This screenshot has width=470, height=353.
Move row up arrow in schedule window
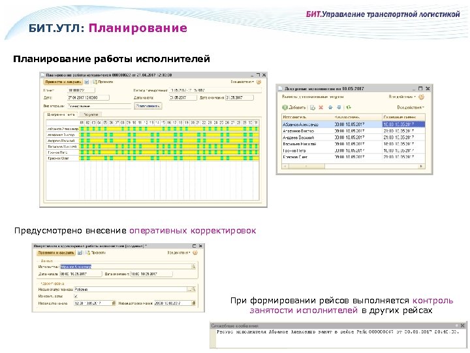point(330,107)
